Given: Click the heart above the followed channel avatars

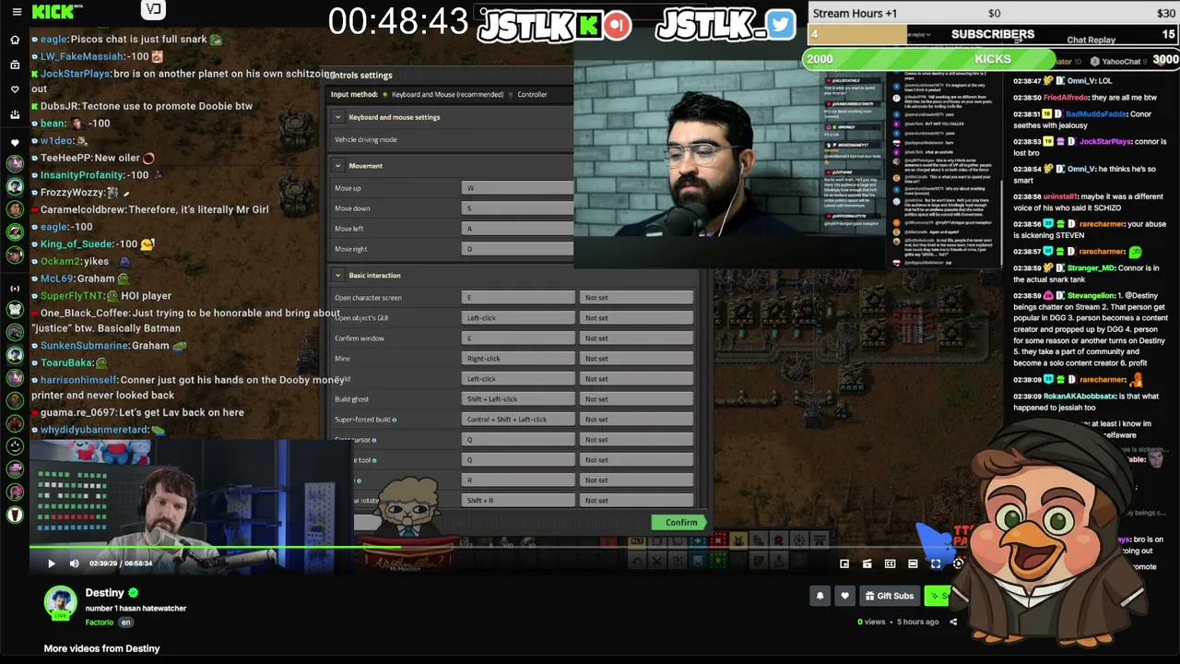Looking at the screenshot, I should pyautogui.click(x=15, y=143).
